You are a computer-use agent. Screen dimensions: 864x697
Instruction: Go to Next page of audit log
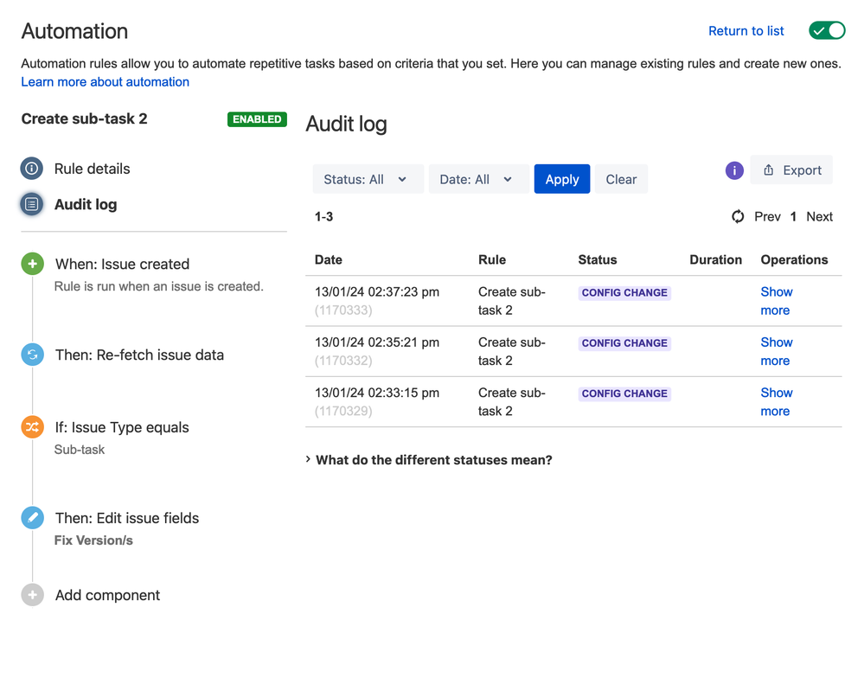point(819,216)
